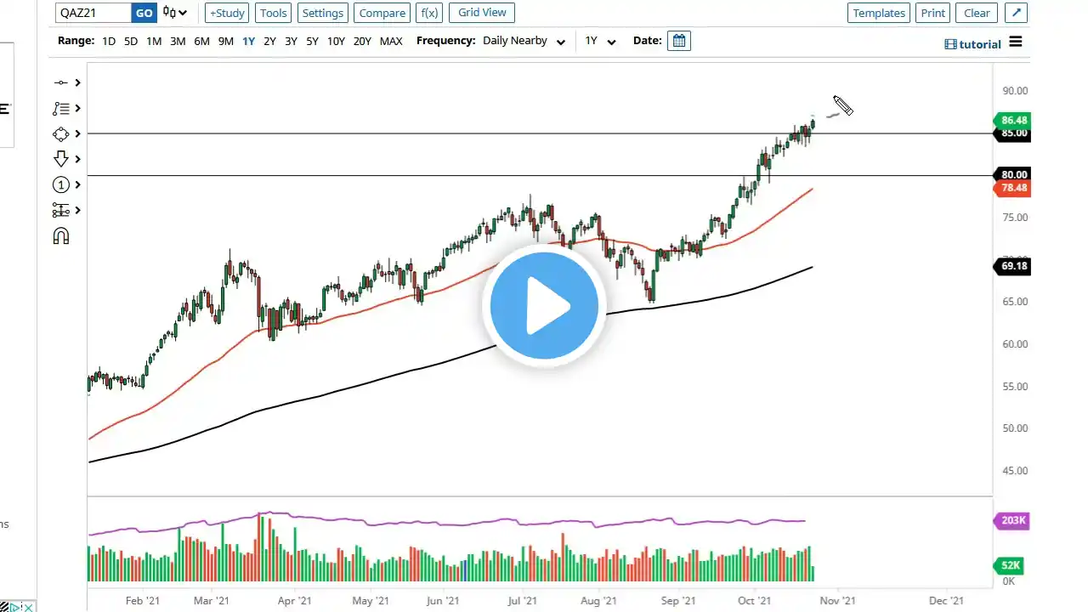Switch to Grid View
This screenshot has height=612, width=1088.
[482, 13]
